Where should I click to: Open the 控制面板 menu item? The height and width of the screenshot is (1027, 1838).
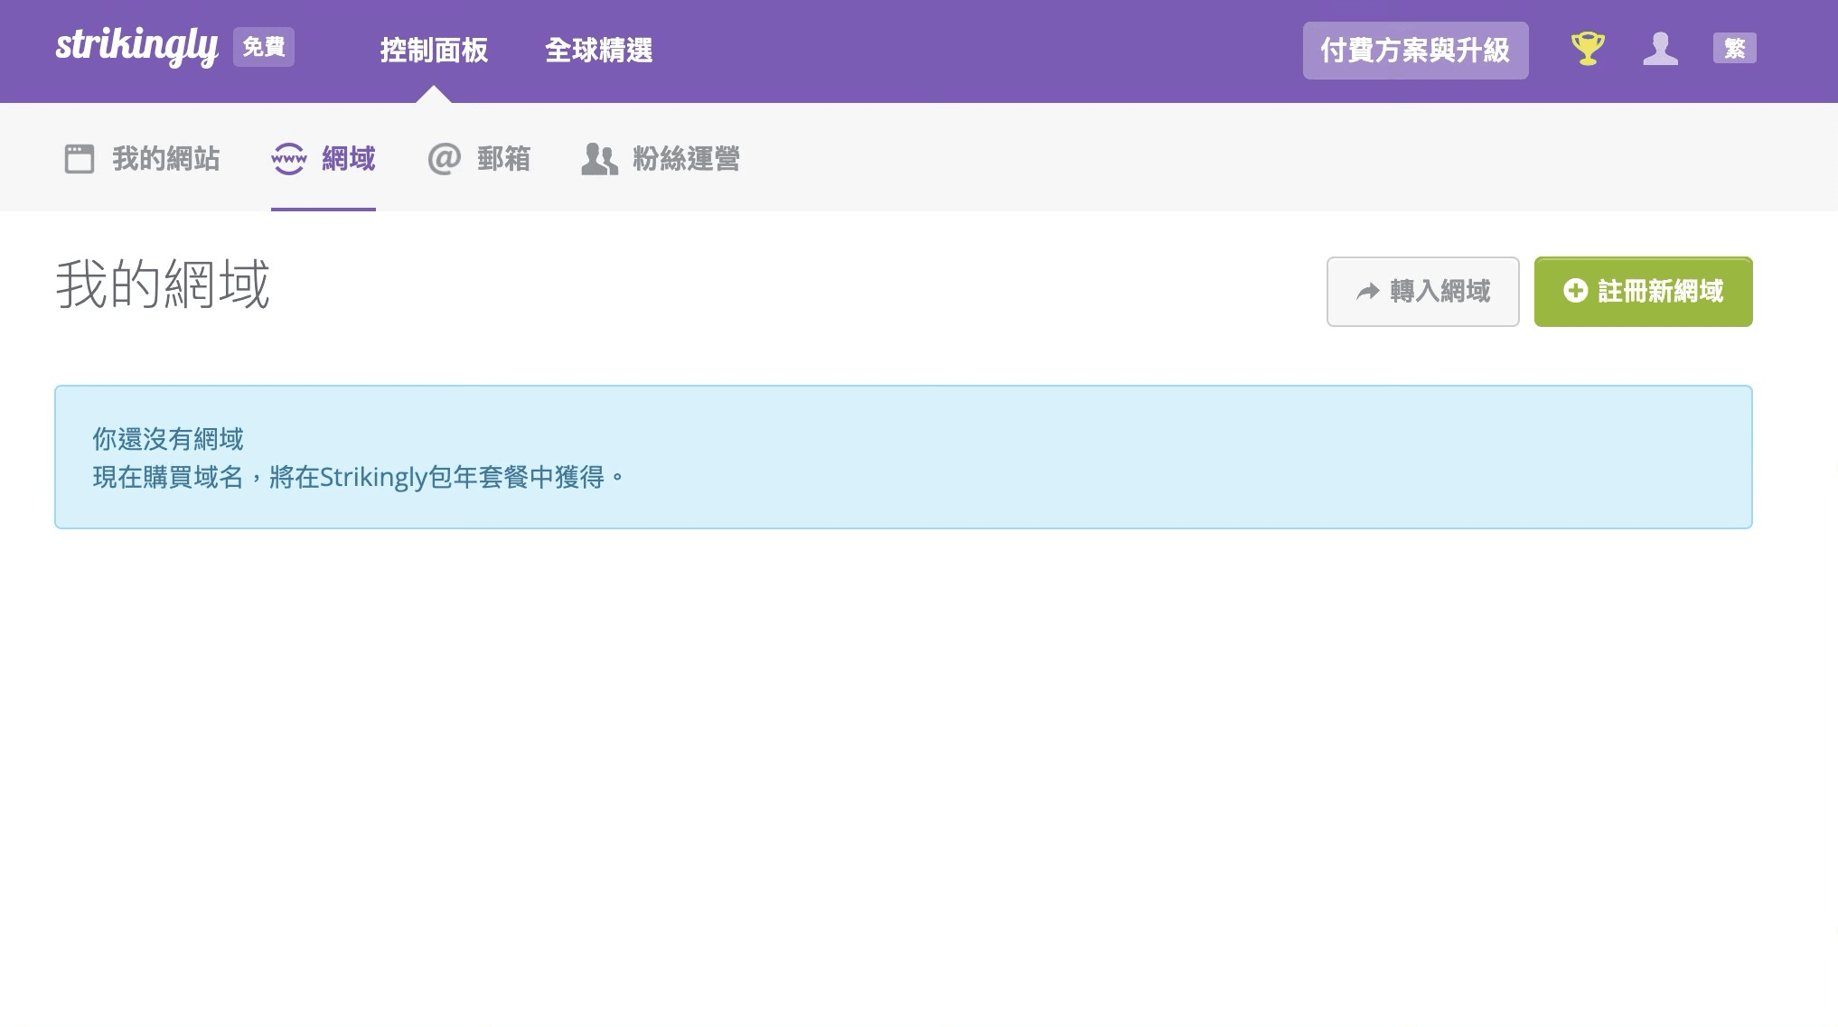(434, 51)
